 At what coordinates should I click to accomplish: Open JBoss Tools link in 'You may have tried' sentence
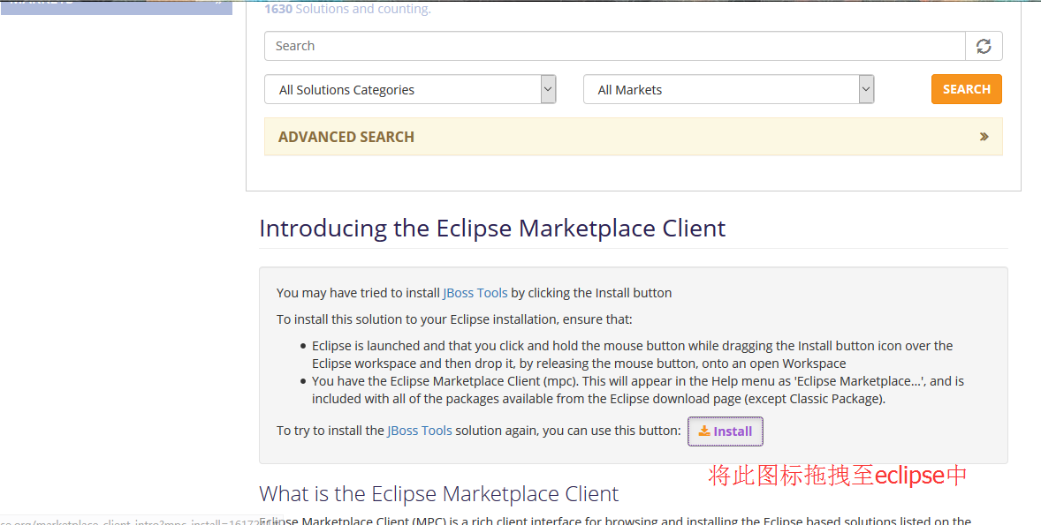(x=475, y=293)
